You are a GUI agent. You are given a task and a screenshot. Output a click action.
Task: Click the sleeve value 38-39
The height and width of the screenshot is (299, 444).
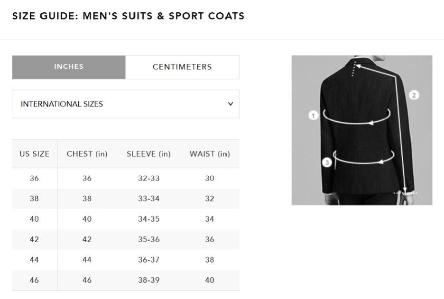pyautogui.click(x=148, y=280)
